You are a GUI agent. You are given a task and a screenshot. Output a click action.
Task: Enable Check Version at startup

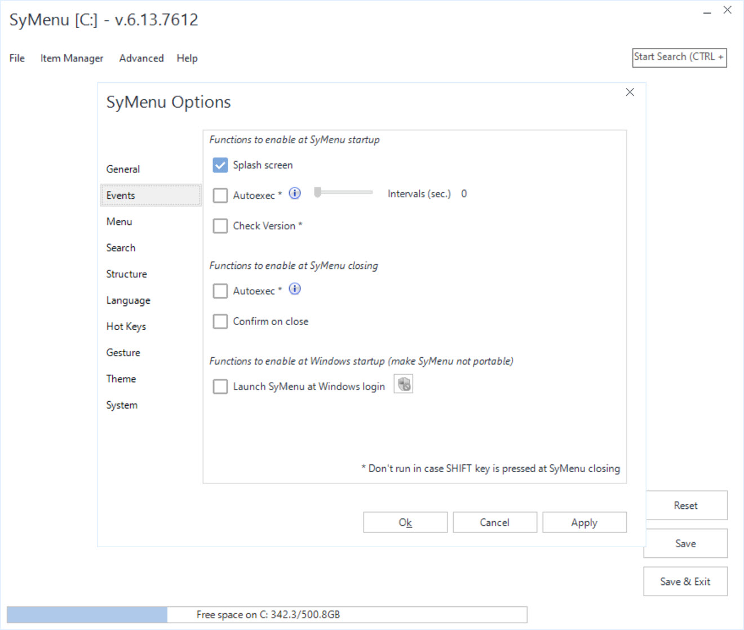(x=220, y=226)
